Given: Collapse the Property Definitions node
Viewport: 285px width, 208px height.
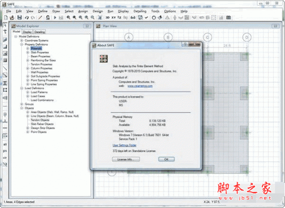Looking at the screenshot, I should (22, 44).
